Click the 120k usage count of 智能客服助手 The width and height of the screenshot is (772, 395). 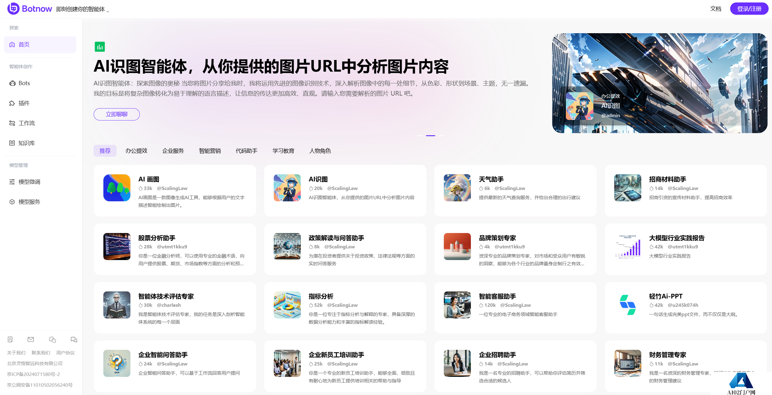coord(487,305)
